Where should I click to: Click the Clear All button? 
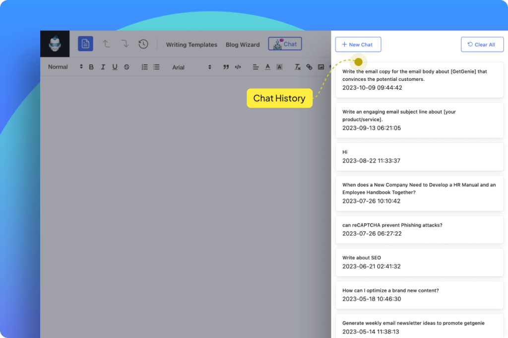482,44
